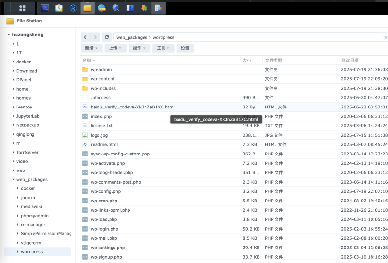The image size is (388, 263).
Task: Open the DSM main menu grid icon
Action: [22, 8]
